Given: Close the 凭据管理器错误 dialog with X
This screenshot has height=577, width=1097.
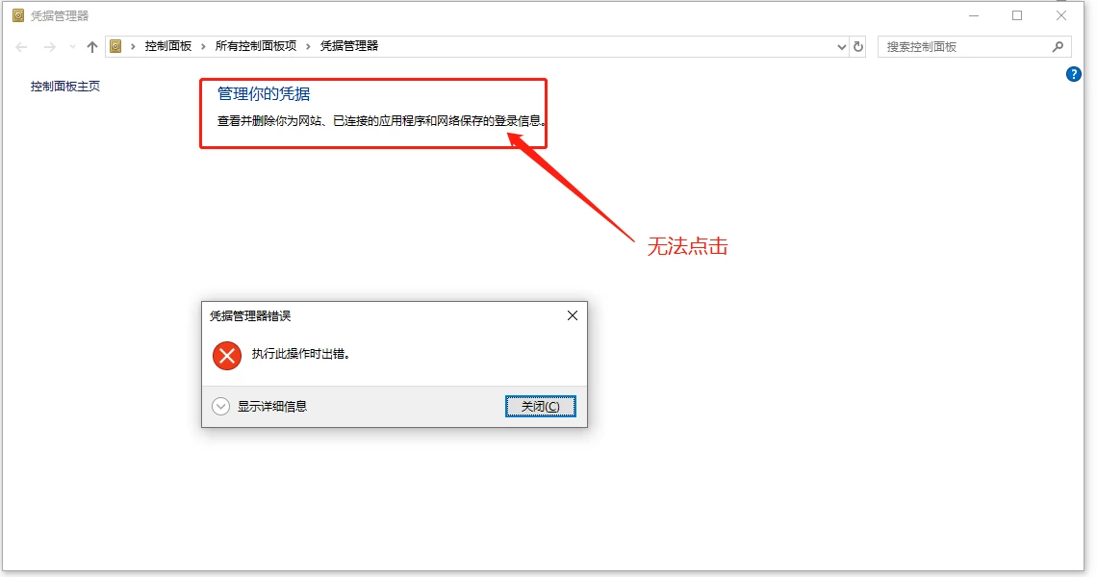Looking at the screenshot, I should pyautogui.click(x=573, y=315).
